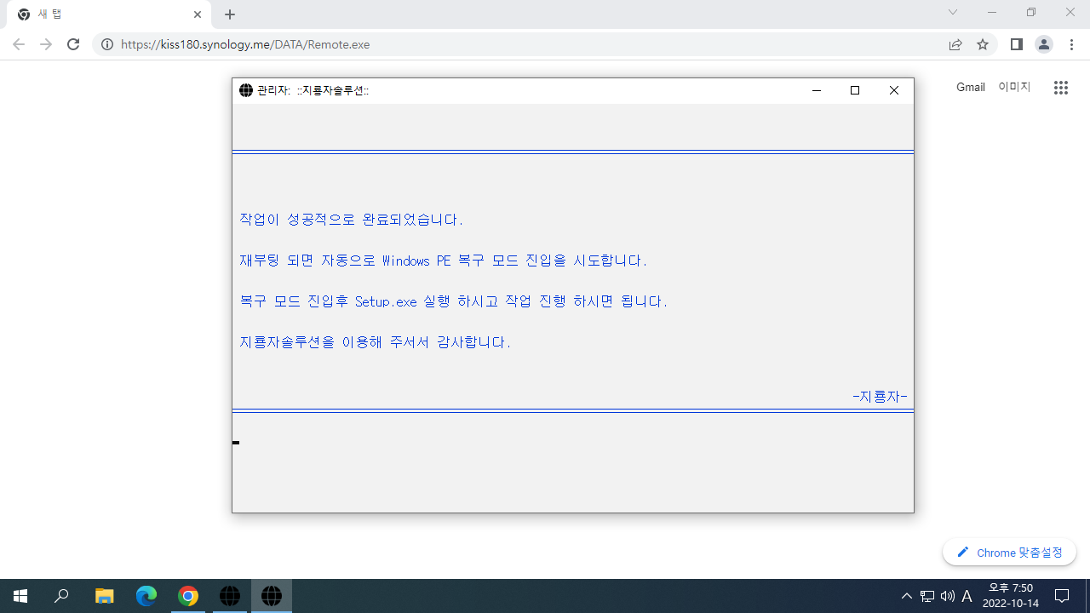The width and height of the screenshot is (1090, 613).
Task: Open the Windows Start menu
Action: pos(20,596)
